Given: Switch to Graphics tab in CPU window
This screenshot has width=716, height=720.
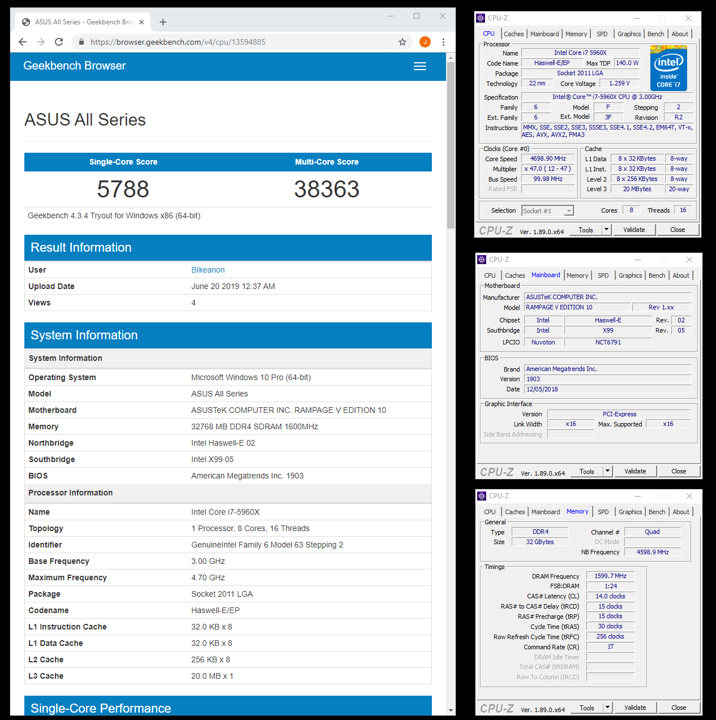Looking at the screenshot, I should pyautogui.click(x=629, y=34).
